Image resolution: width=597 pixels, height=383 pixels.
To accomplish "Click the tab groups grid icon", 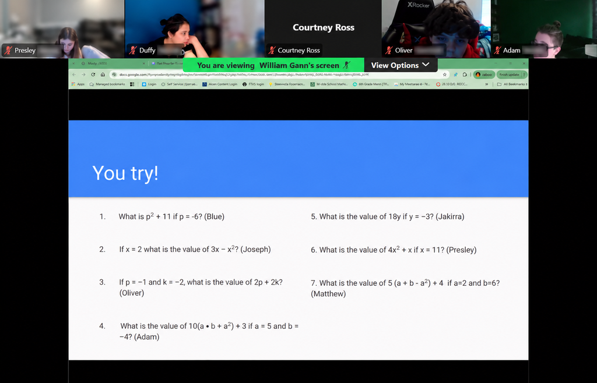I will click(132, 84).
